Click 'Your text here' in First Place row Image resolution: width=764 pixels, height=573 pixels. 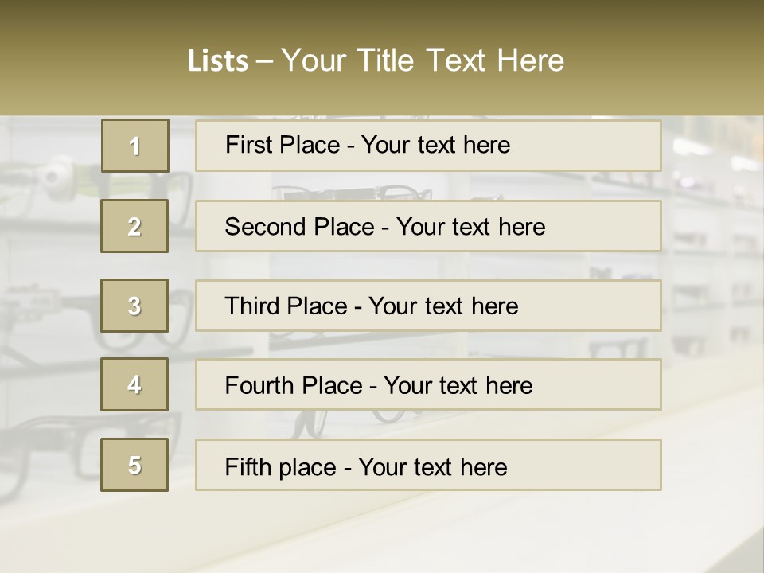pyautogui.click(x=435, y=145)
